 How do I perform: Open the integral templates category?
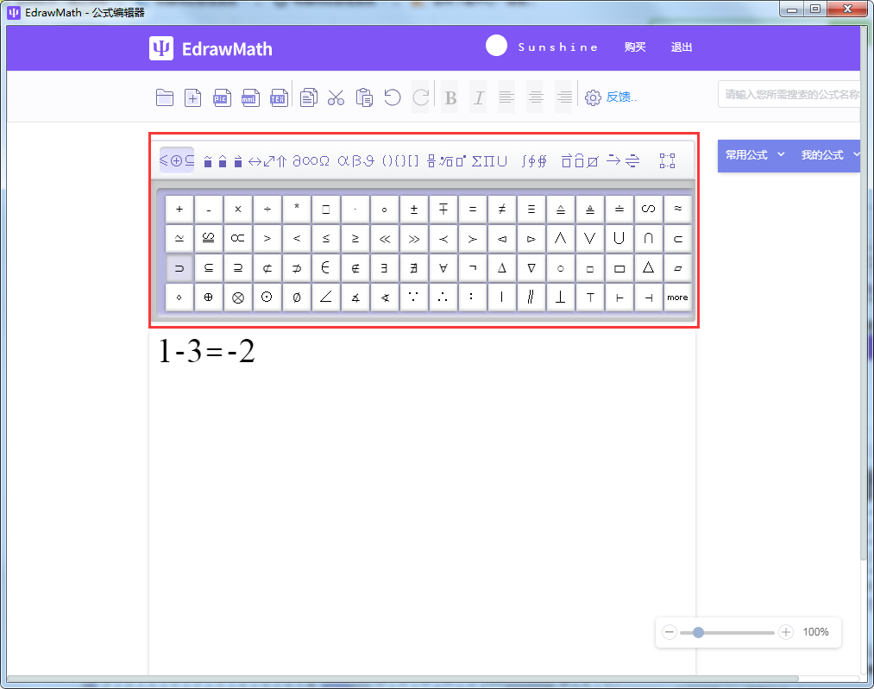coord(534,161)
